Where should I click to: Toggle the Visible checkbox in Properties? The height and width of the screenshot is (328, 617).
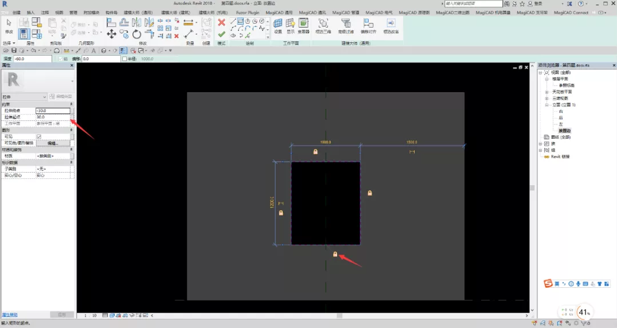pos(38,136)
